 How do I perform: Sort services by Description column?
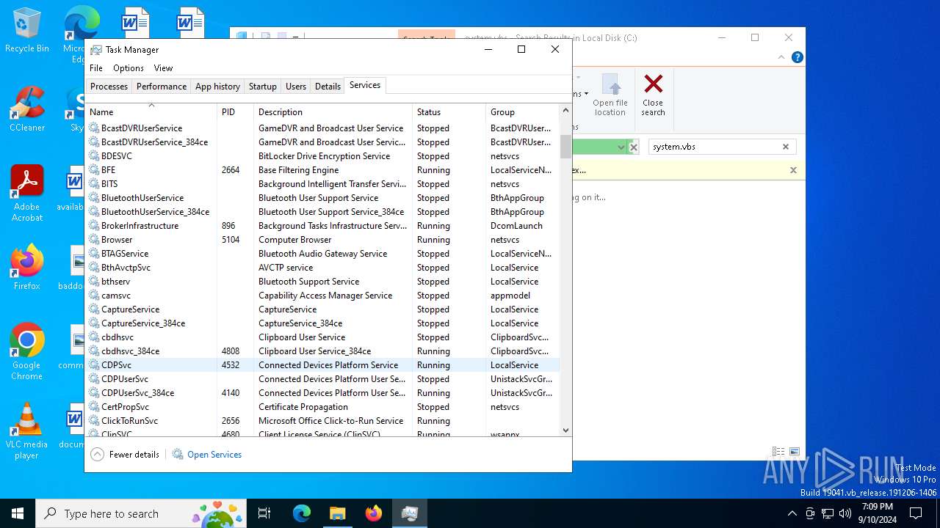pyautogui.click(x=333, y=112)
